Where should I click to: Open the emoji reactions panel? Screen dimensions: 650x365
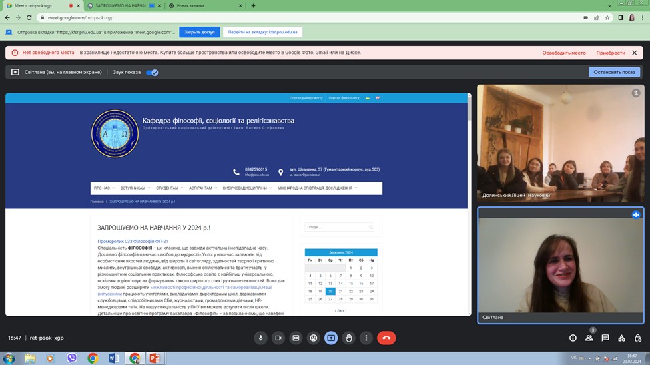click(313, 338)
